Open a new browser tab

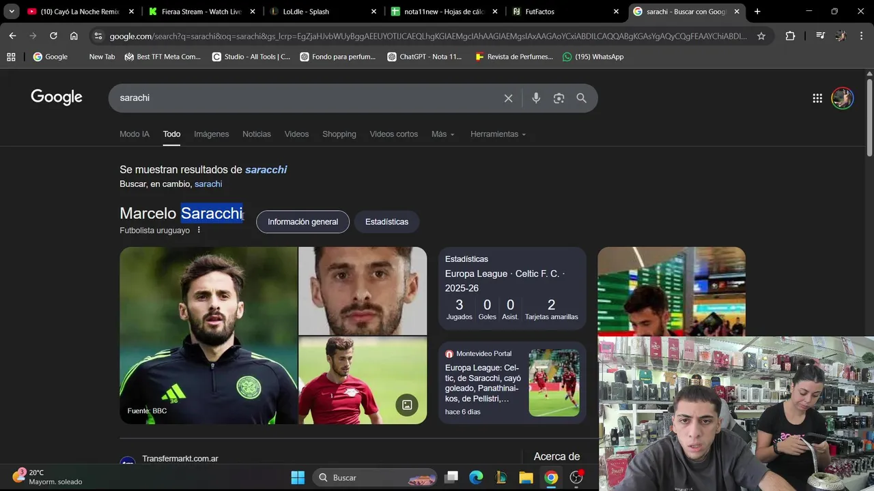pos(757,12)
